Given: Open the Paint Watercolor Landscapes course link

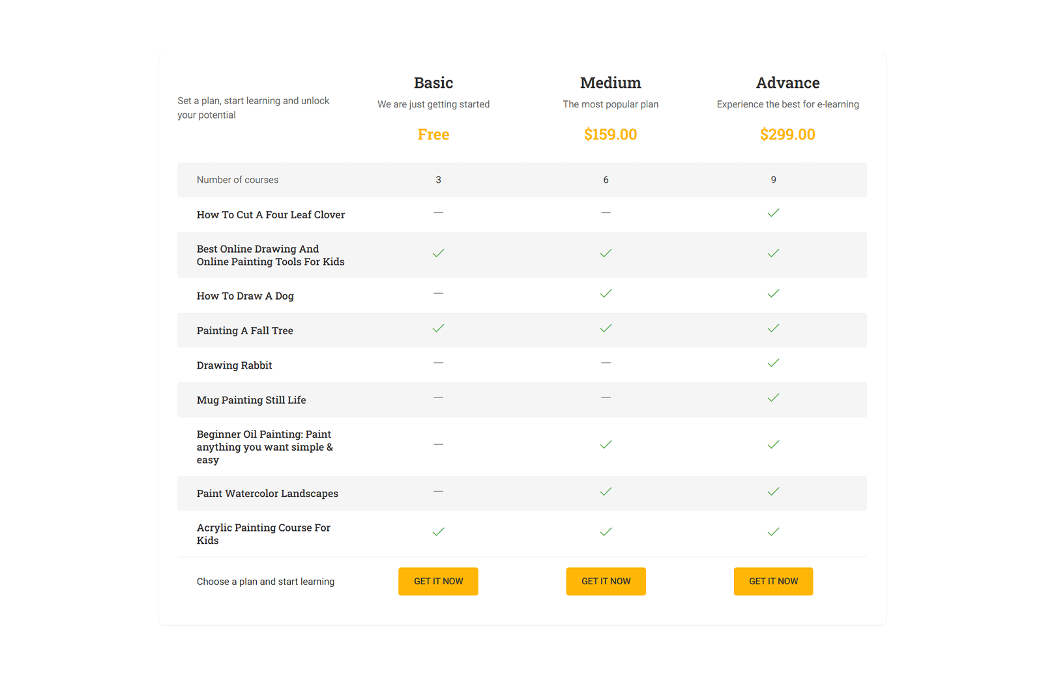Looking at the screenshot, I should [x=267, y=494].
